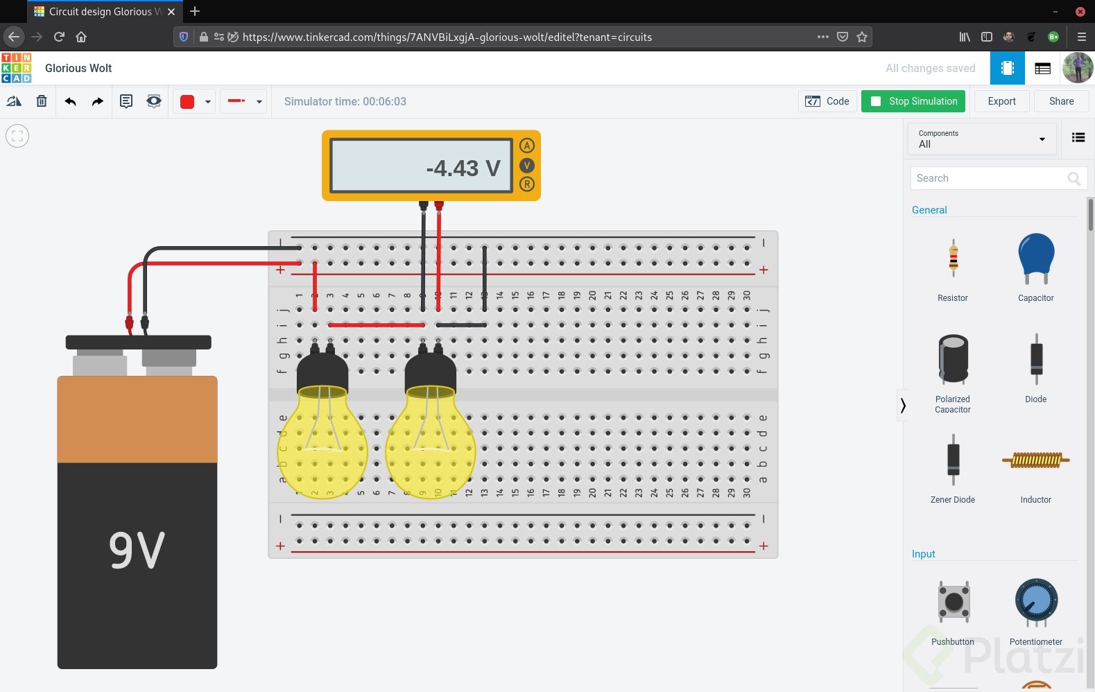
Task: Toggle notes visibility eye icon
Action: 154,101
